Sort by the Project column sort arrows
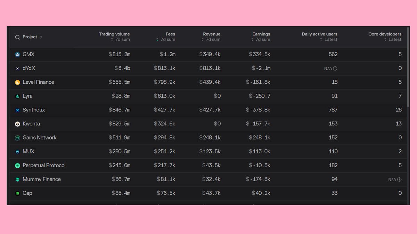Screen dimensions: 417x234 click(41, 37)
